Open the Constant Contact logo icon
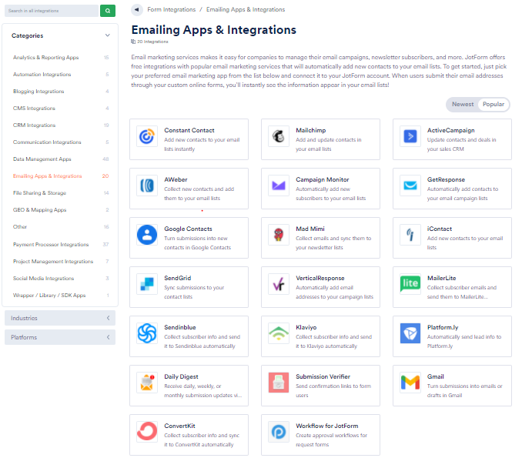 click(147, 136)
